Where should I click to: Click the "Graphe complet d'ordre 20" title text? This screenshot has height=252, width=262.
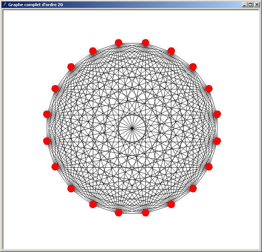pos(36,5)
